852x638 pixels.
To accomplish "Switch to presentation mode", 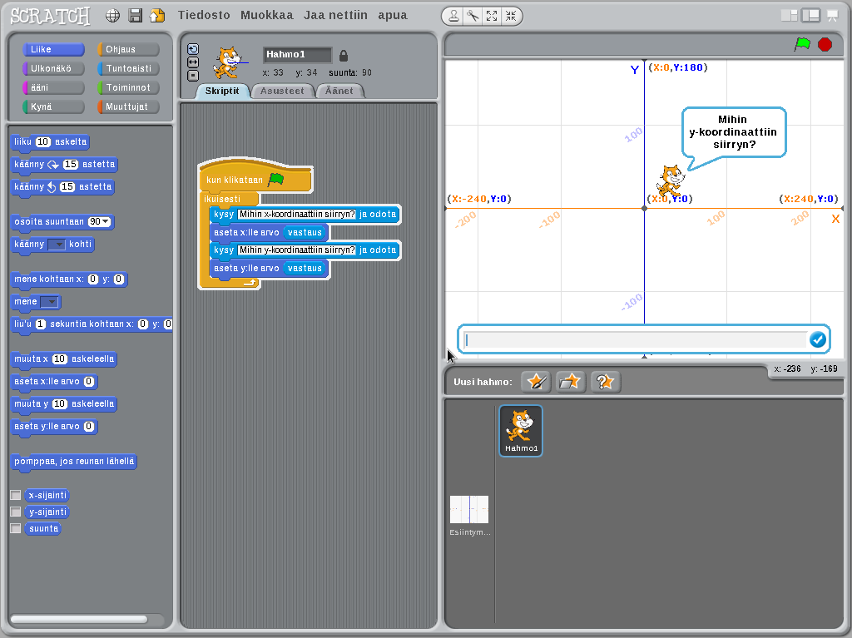I will tap(832, 16).
